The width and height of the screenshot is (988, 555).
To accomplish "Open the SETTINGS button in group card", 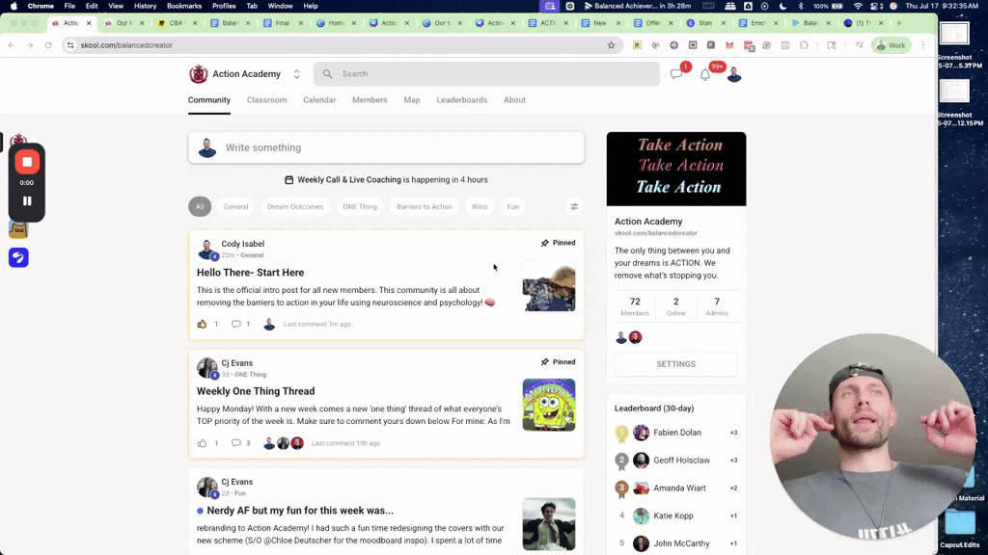I will click(x=676, y=364).
